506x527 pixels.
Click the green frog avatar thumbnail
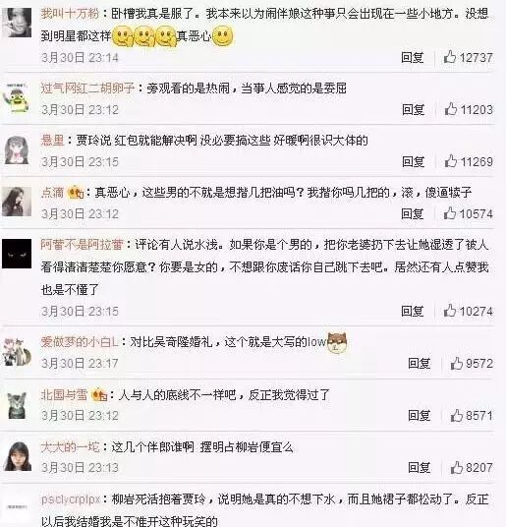click(x=17, y=97)
